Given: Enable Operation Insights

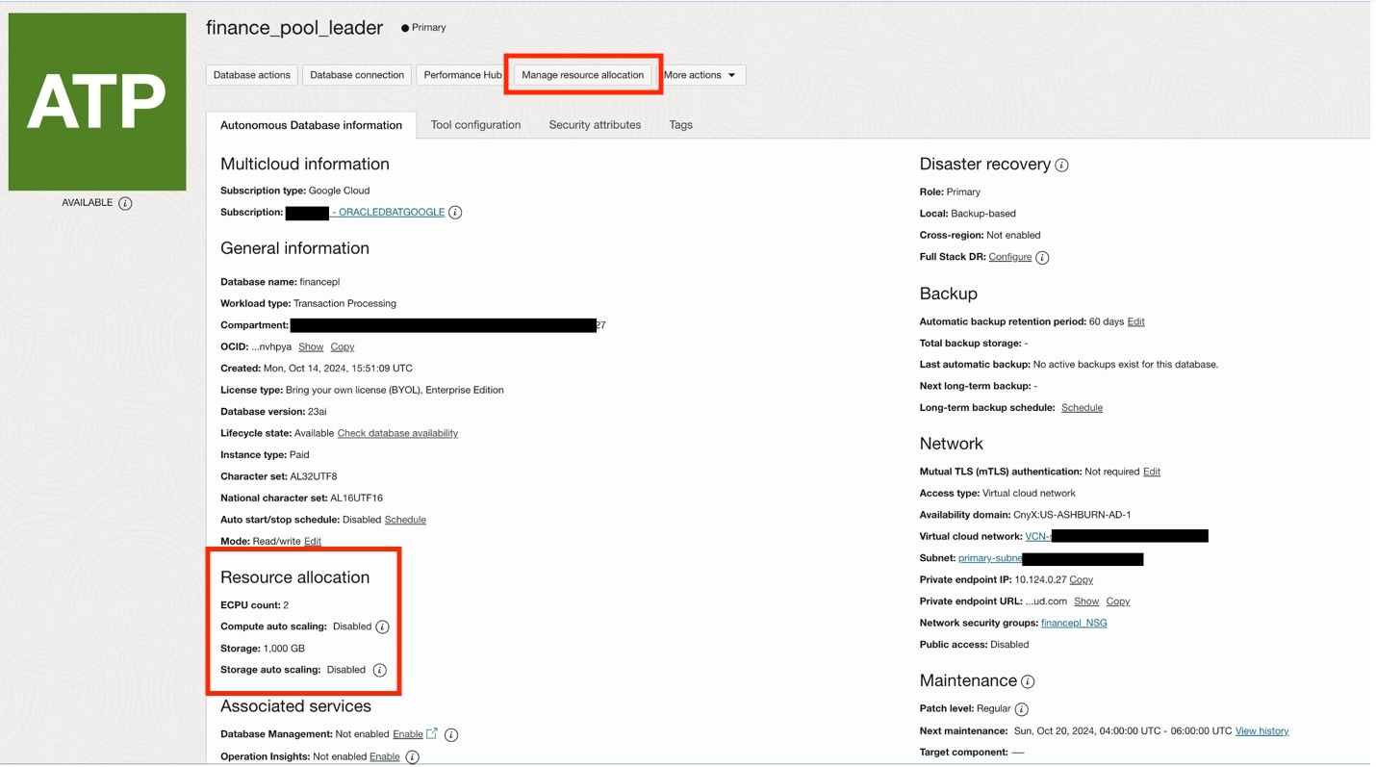Looking at the screenshot, I should (385, 757).
